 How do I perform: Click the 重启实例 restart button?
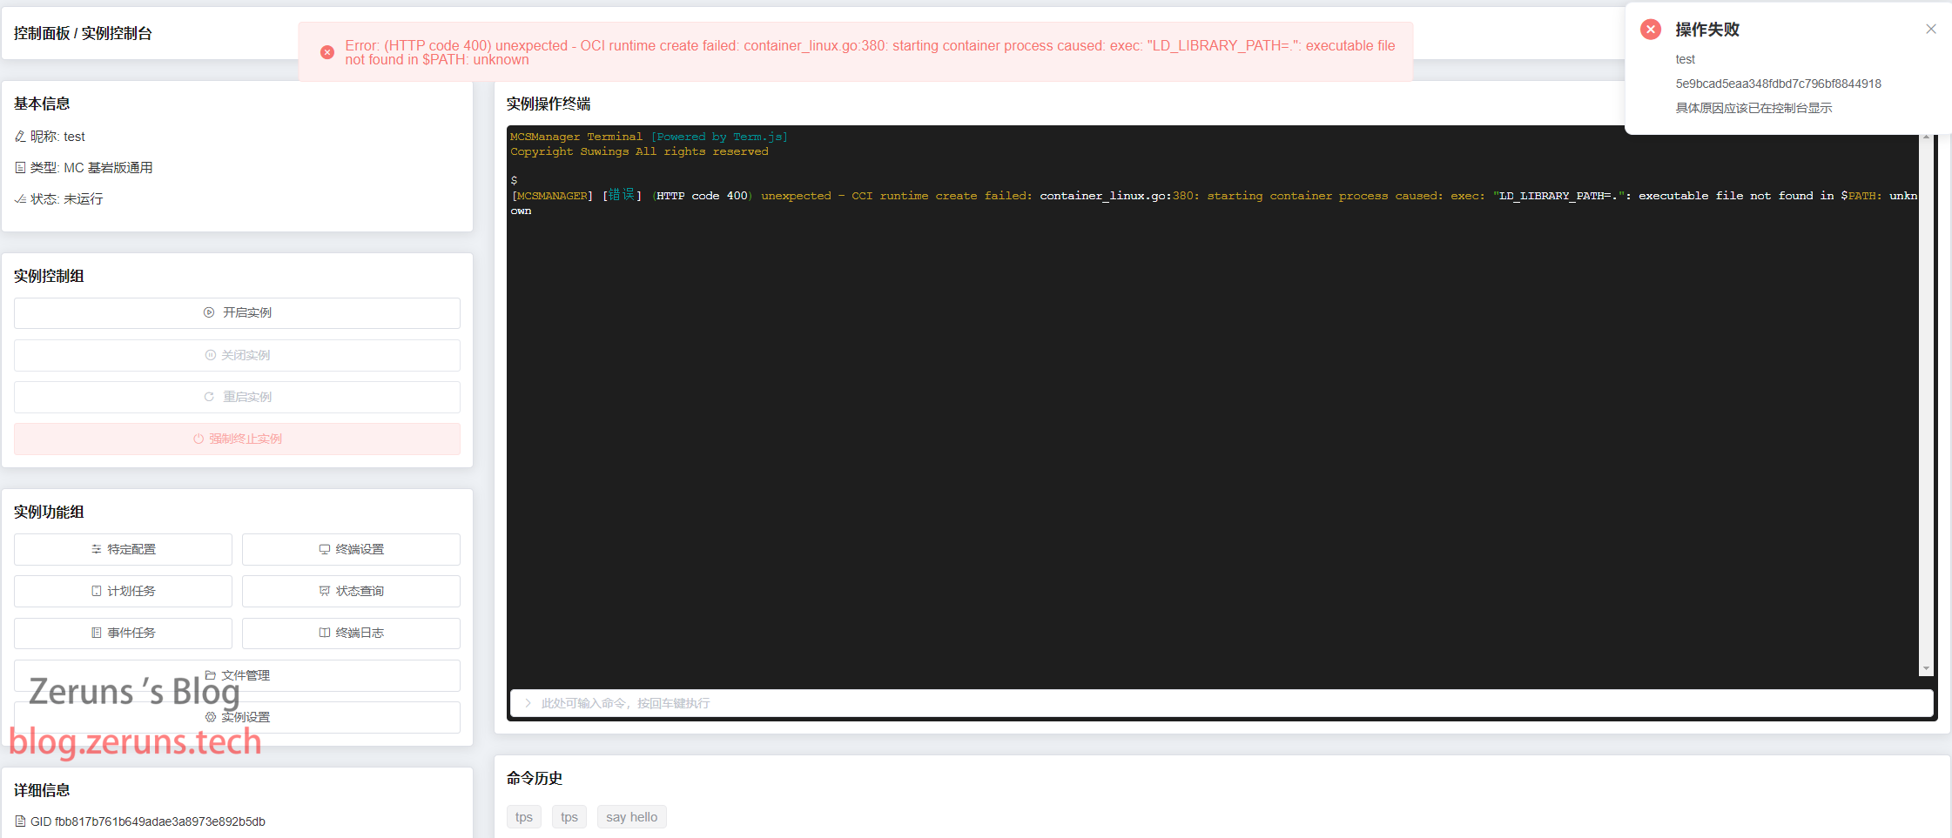pyautogui.click(x=237, y=397)
